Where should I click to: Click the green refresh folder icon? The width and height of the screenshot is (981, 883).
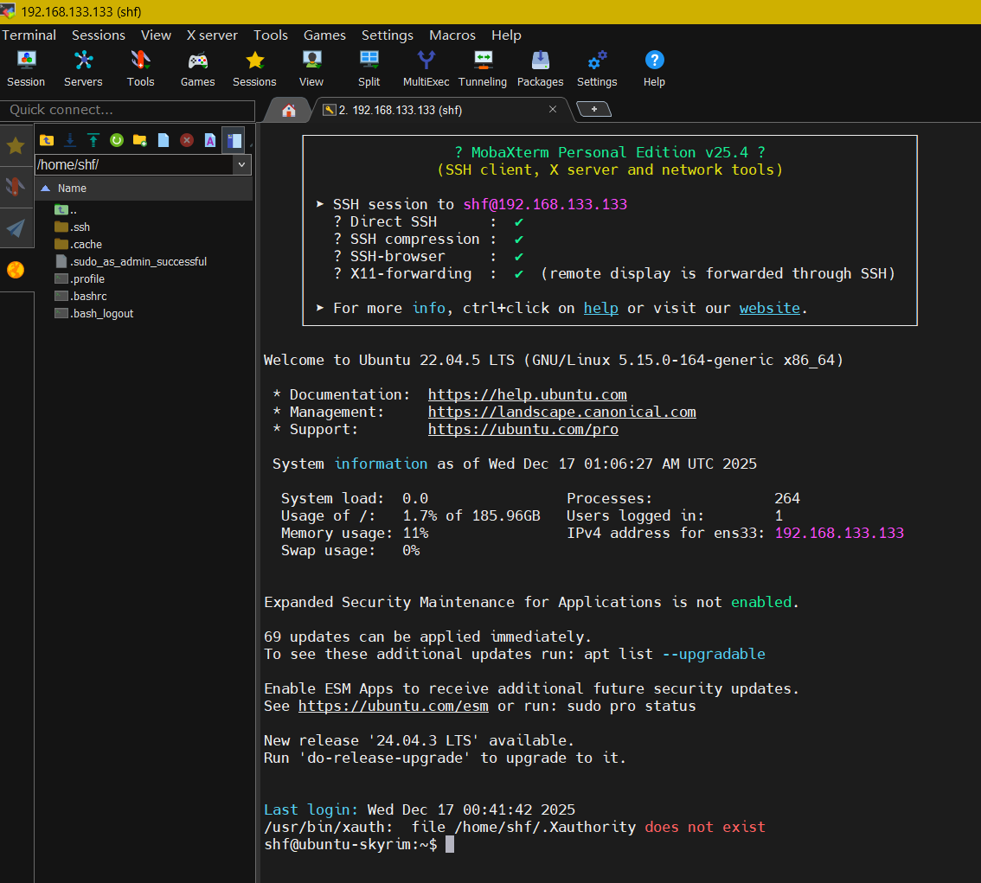click(x=116, y=140)
